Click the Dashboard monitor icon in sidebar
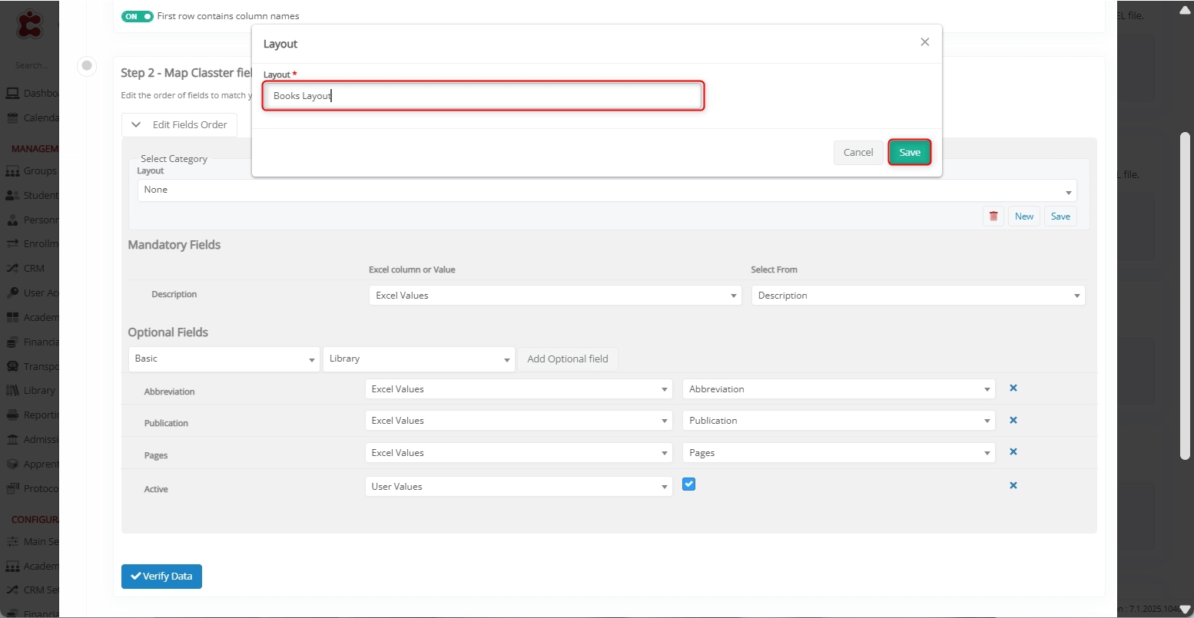Screen dimensions: 1194x618 (12, 94)
